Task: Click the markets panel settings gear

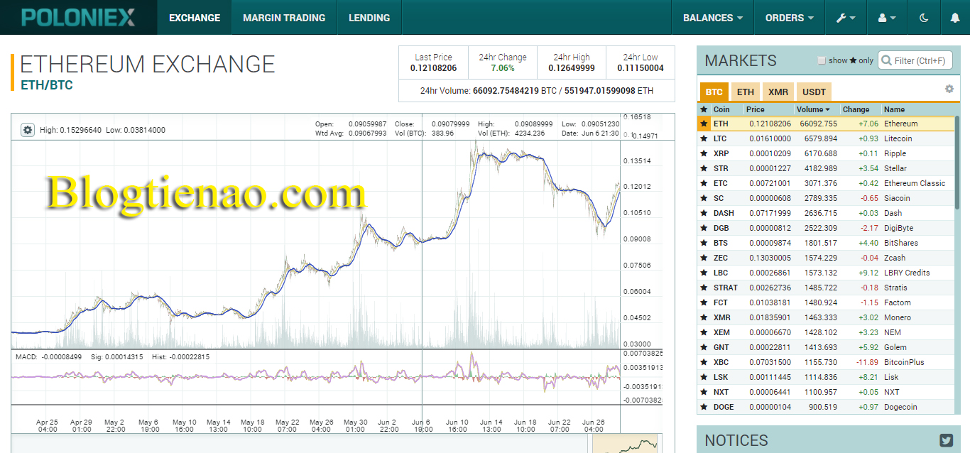Action: 949,89
